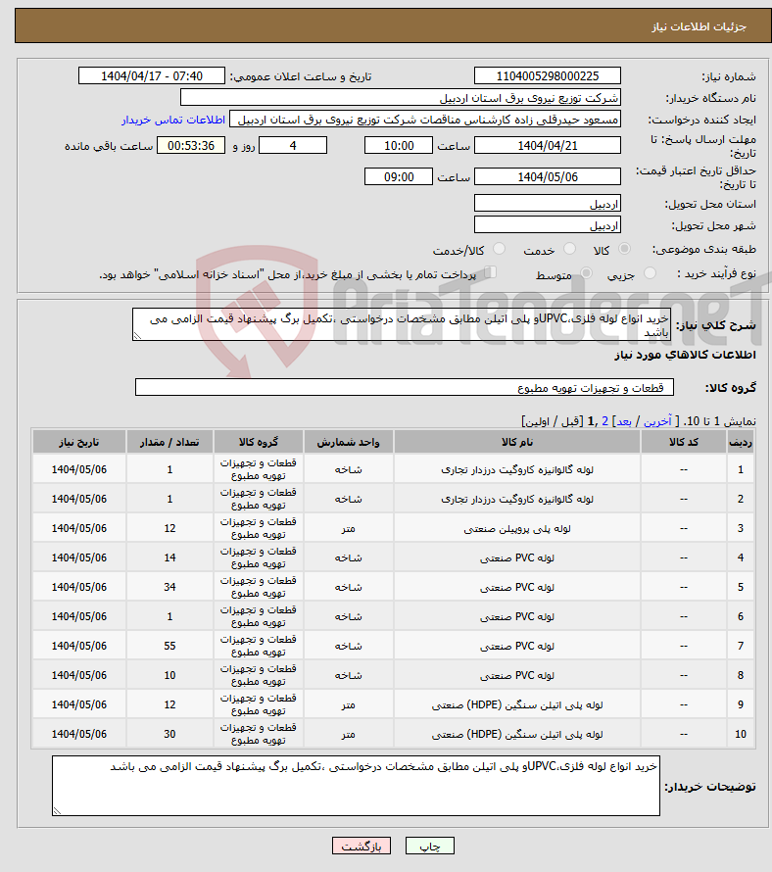Select row 9 HDPE pipe item name
Viewport: 772px width, 872px height.
click(517, 705)
